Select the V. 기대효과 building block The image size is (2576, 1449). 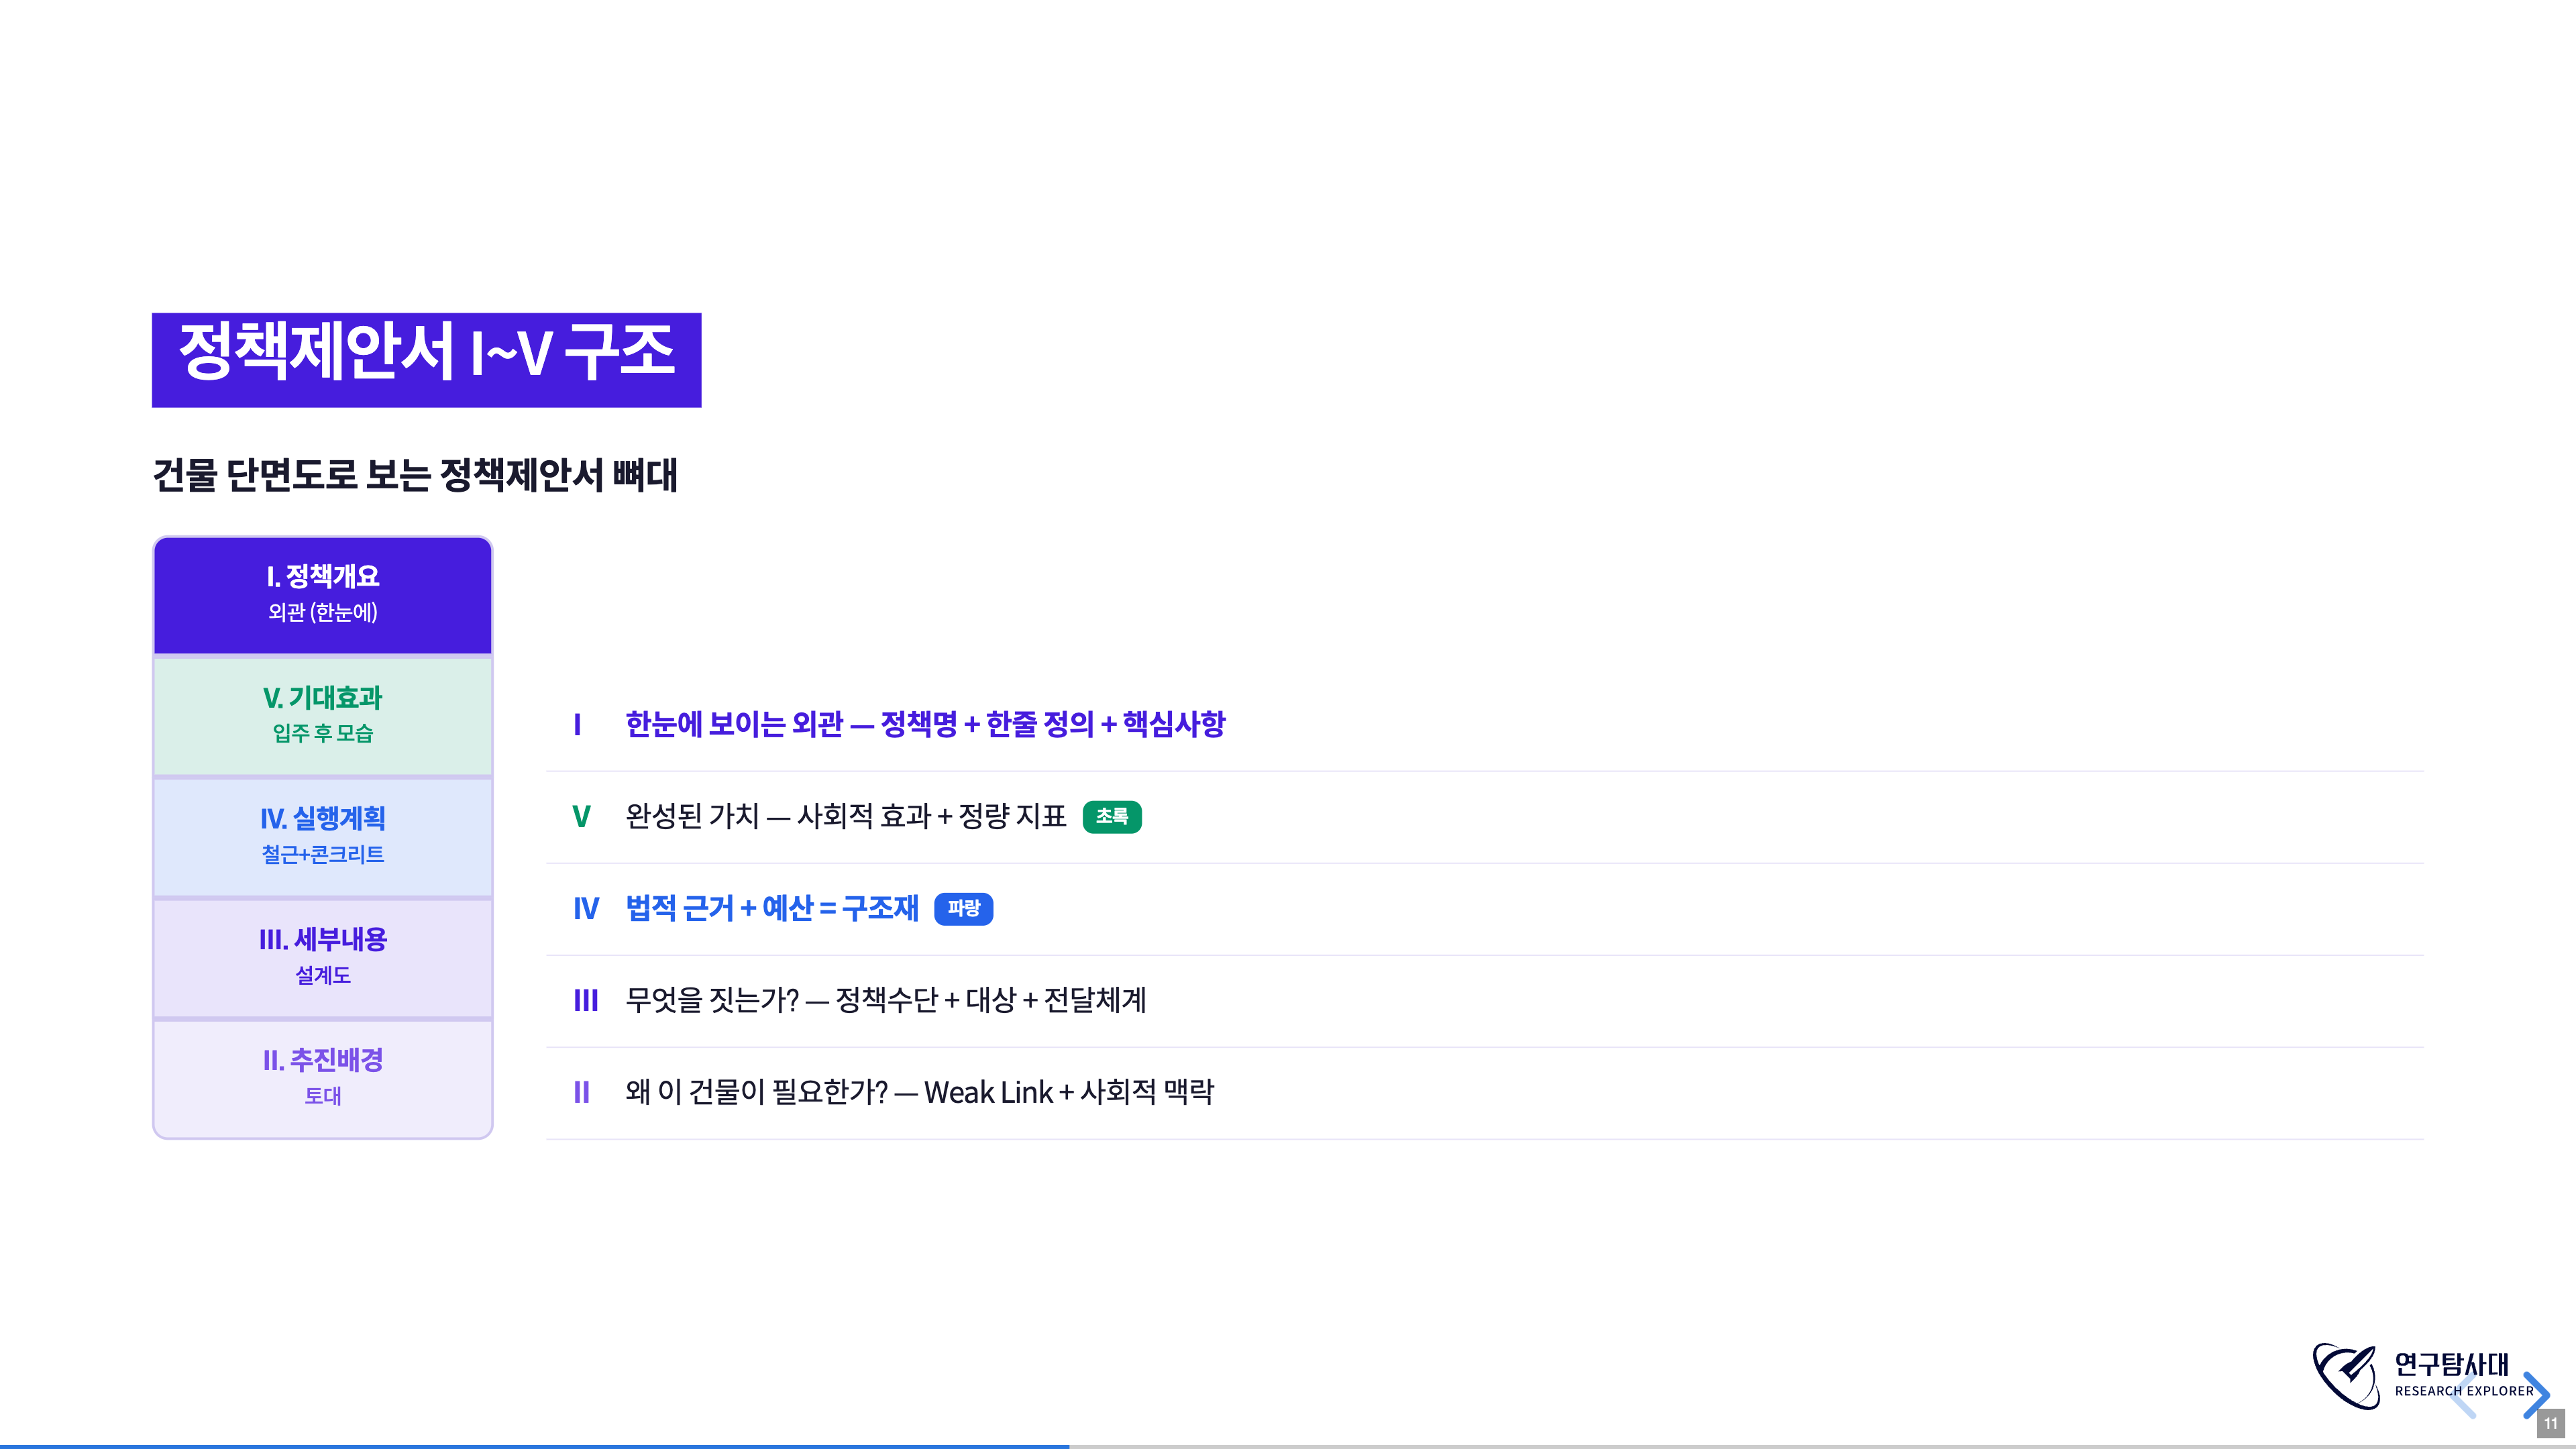[x=322, y=715]
